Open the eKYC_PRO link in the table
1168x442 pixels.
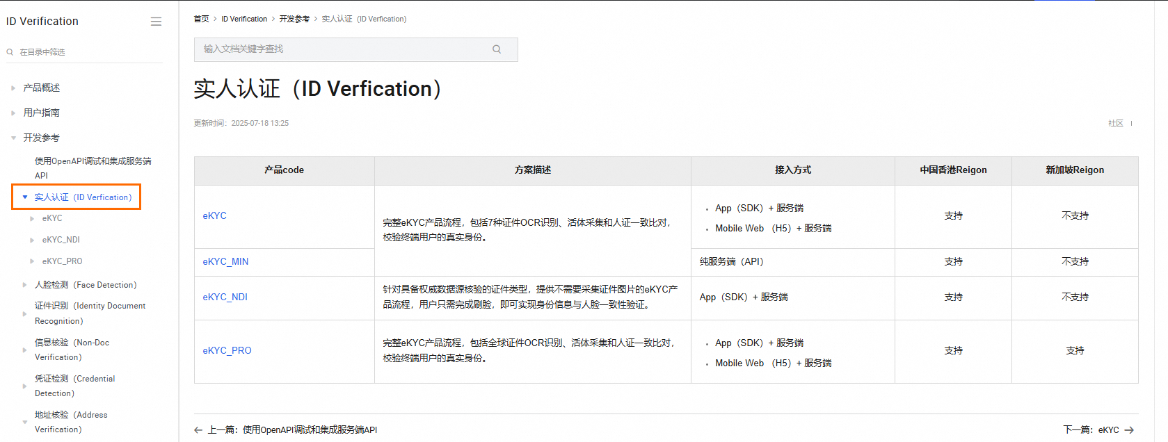[x=227, y=351]
